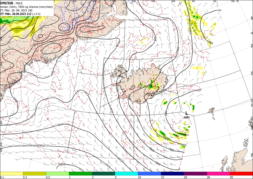Screen dimensions: 253x179
Task: Choose the navy 15 mm legend swatch
Action: click(x=173, y=173)
